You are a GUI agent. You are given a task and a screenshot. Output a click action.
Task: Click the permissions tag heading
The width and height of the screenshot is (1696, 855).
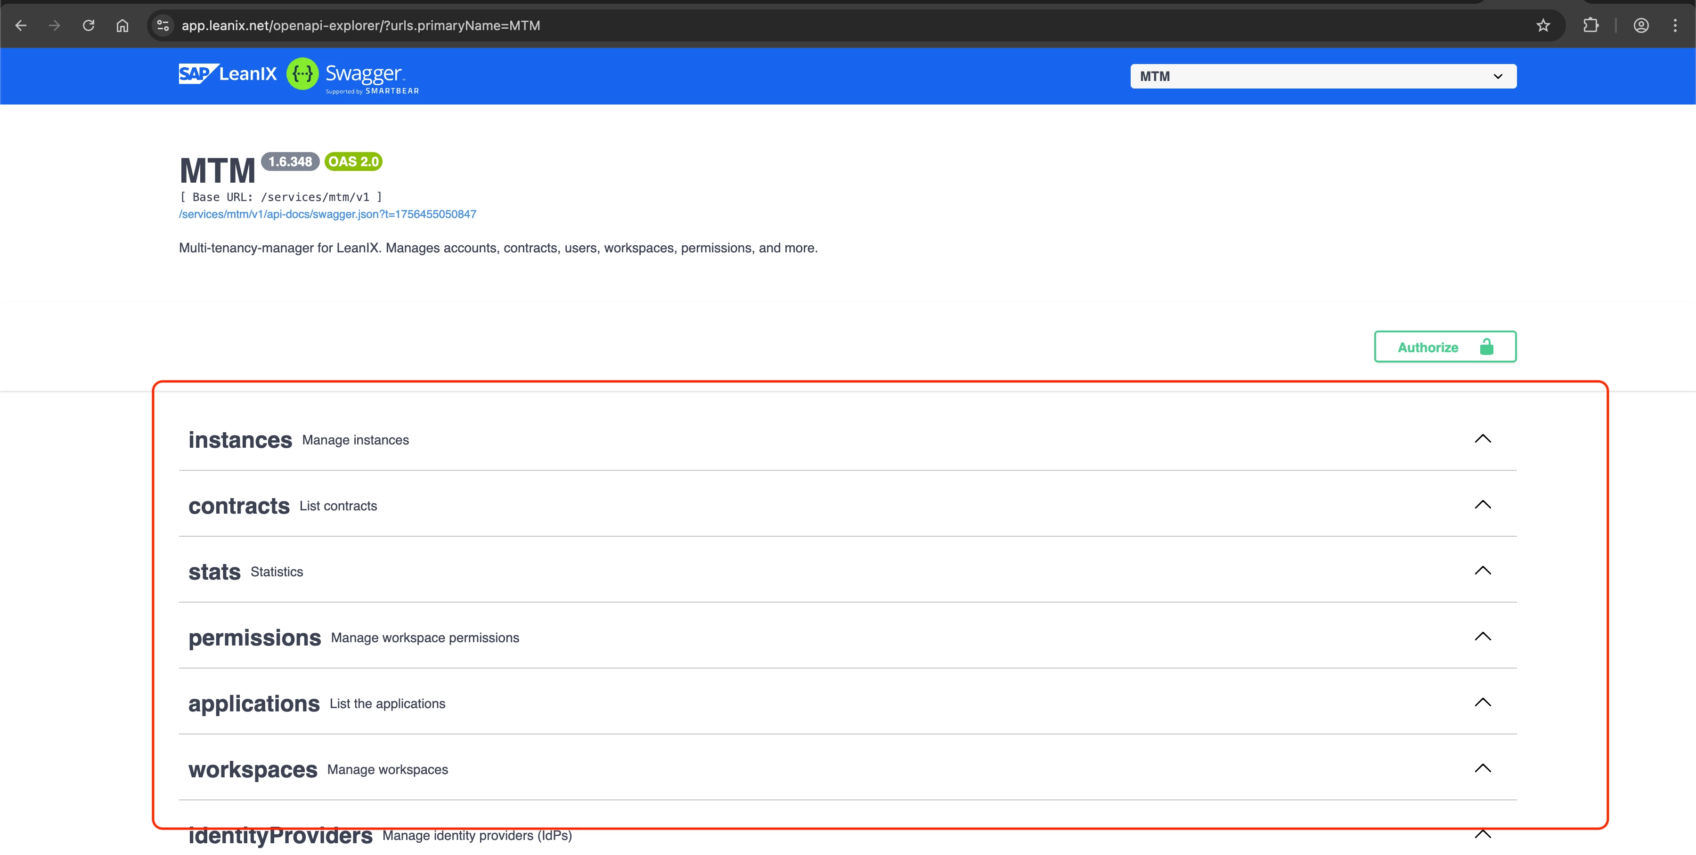tap(255, 638)
